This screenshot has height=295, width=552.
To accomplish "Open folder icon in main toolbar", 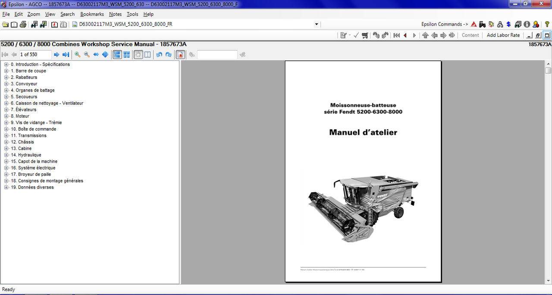I will click(x=6, y=25).
